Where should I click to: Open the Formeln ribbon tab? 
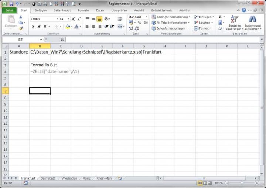tap(83, 10)
